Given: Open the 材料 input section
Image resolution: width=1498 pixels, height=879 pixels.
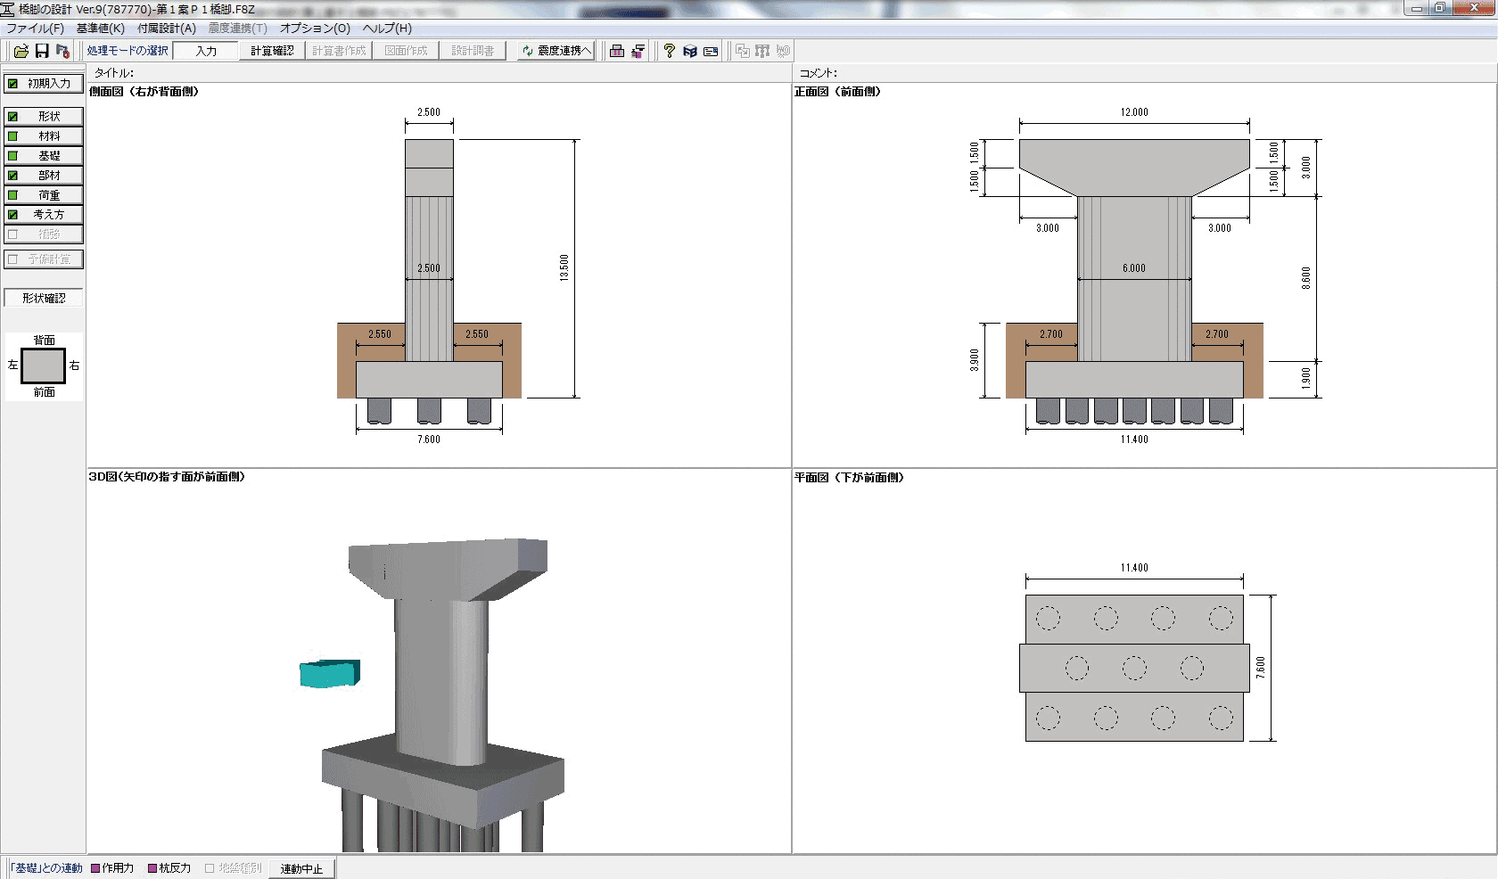Looking at the screenshot, I should coord(44,136).
